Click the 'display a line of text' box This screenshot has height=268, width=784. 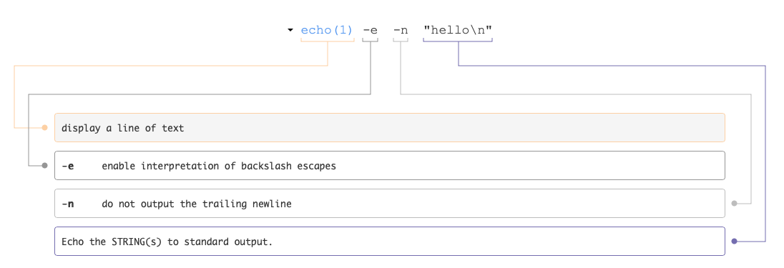390,127
